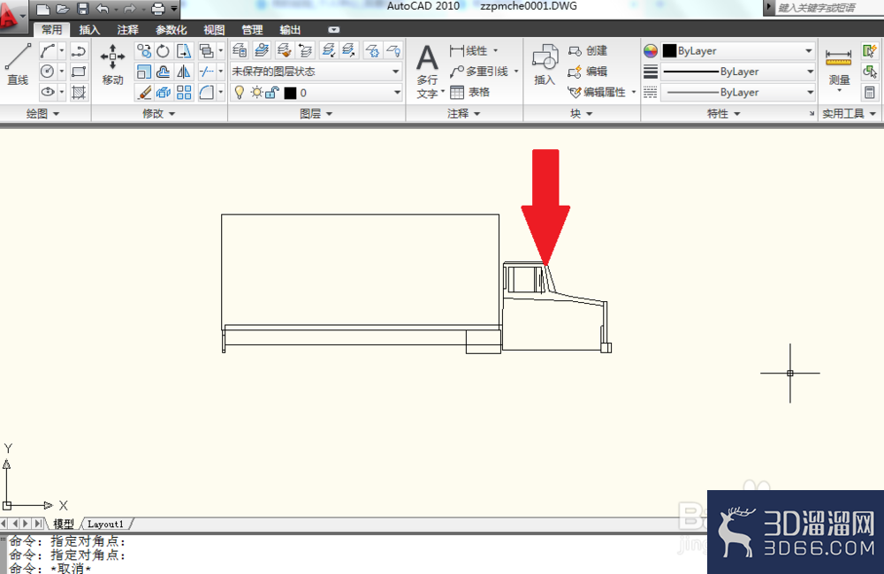Click the 创建 block create button
The width and height of the screenshot is (884, 574).
coord(588,51)
